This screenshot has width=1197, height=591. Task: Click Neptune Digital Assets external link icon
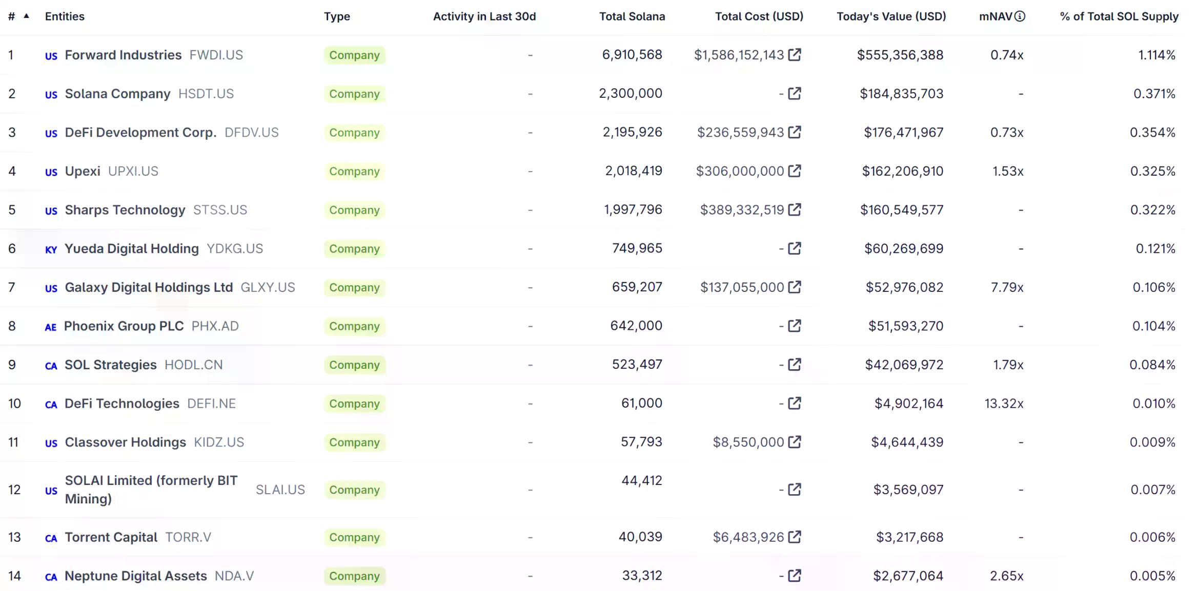(x=794, y=576)
